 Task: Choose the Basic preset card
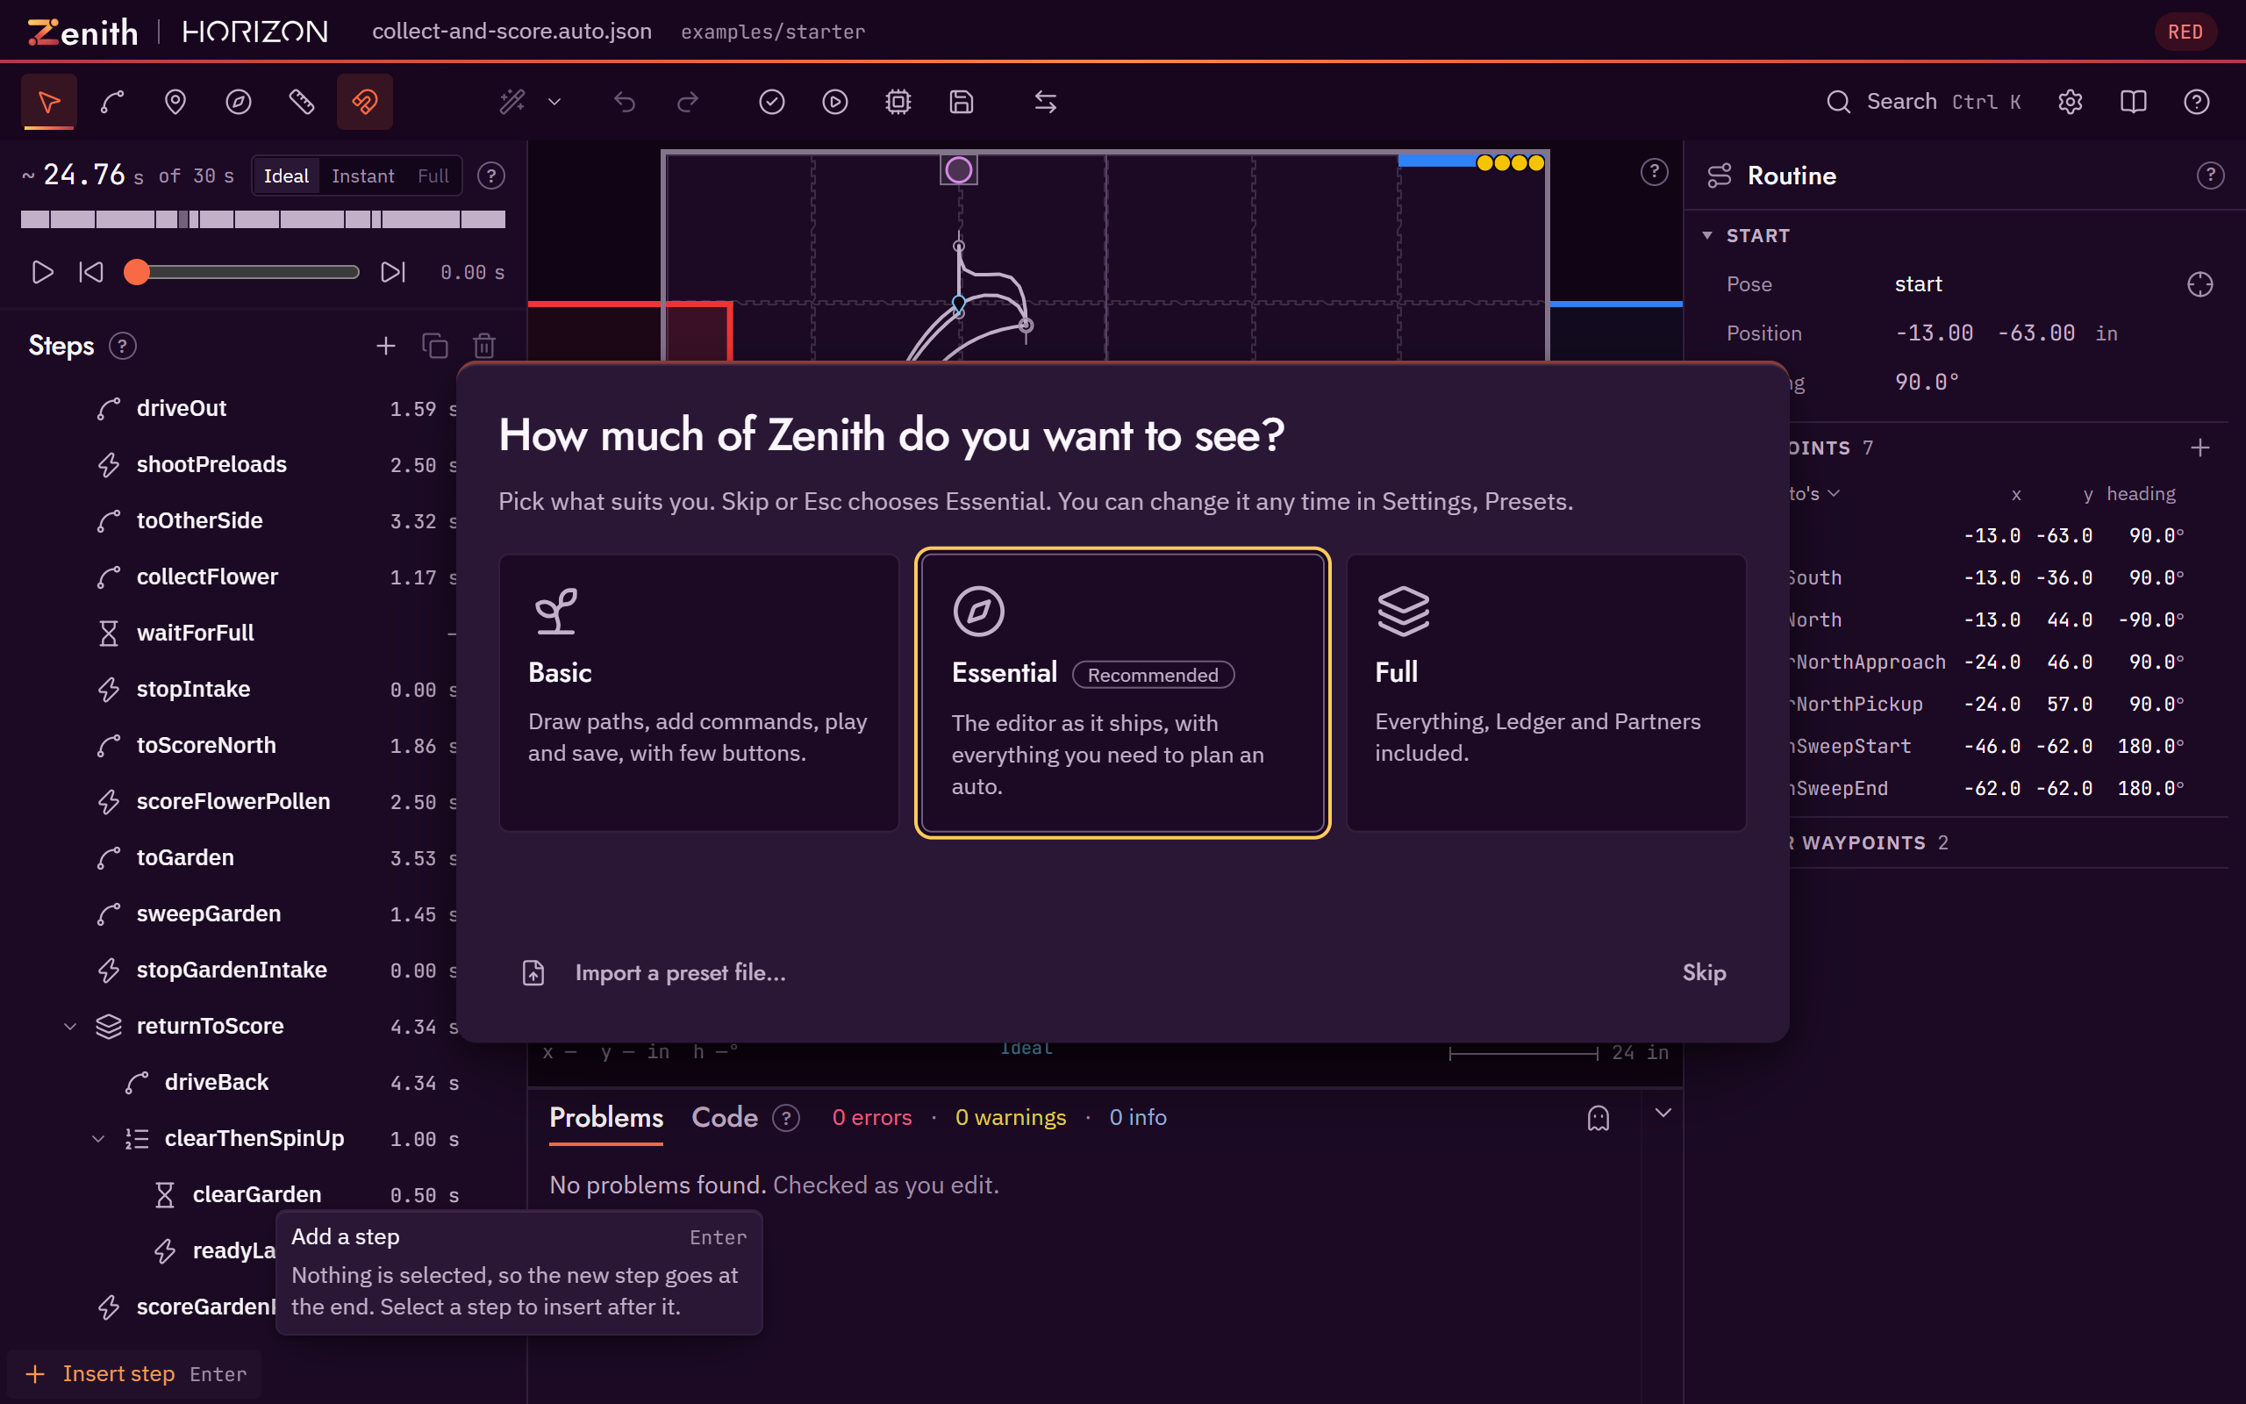coord(699,692)
